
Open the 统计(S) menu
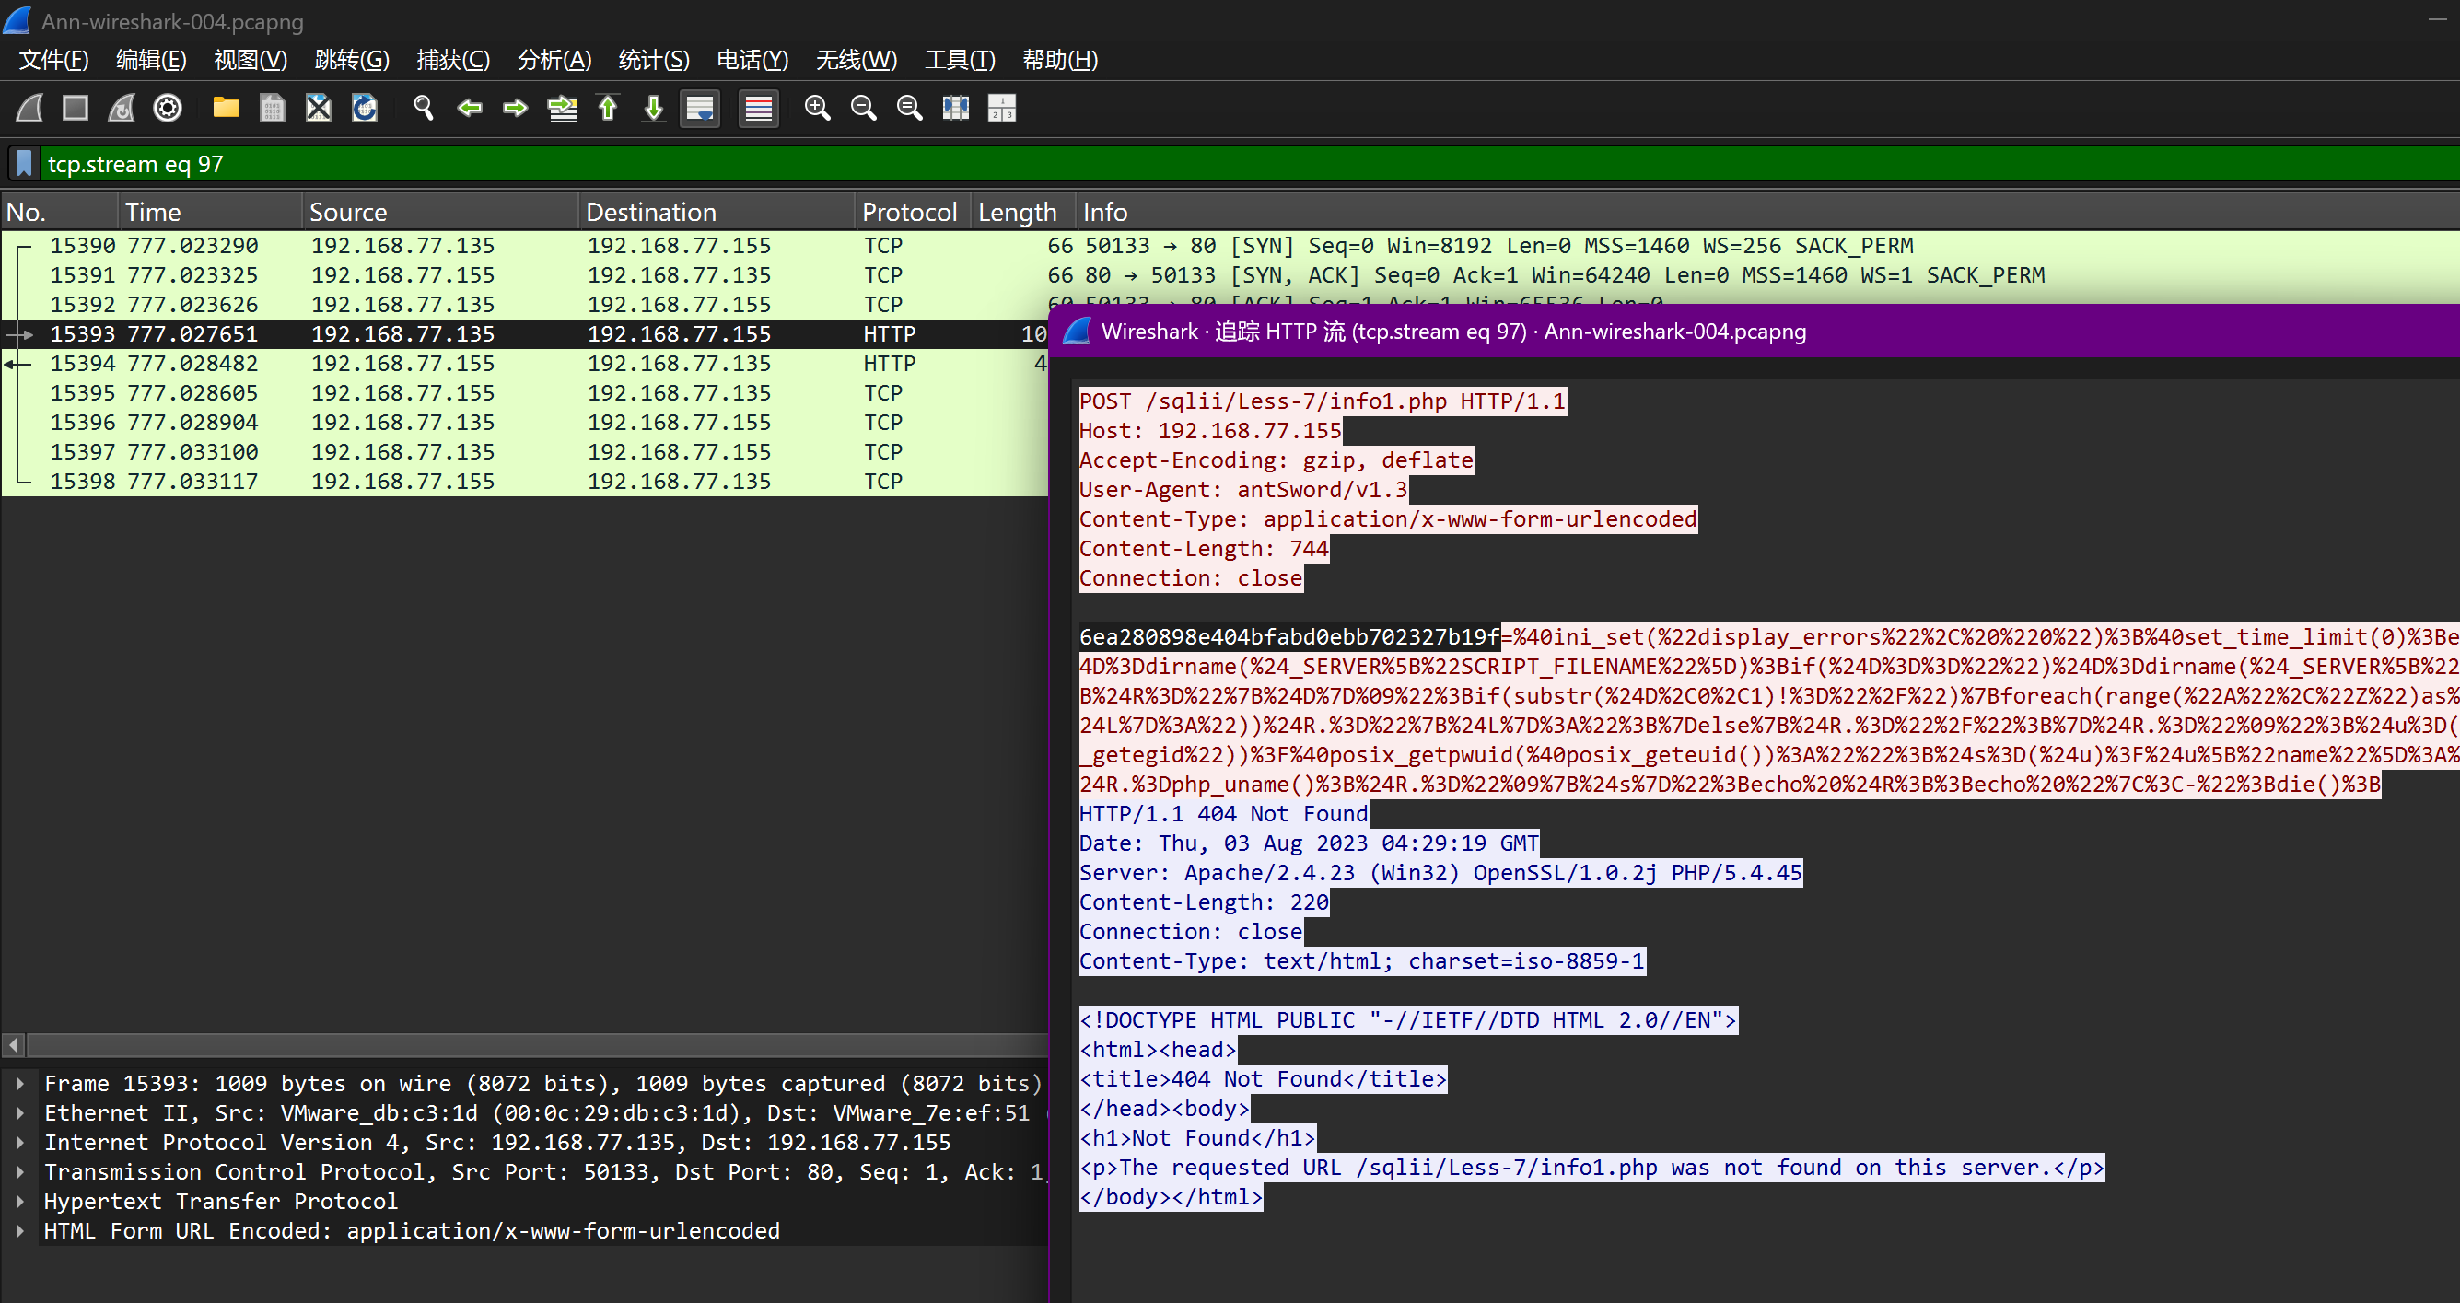653,60
